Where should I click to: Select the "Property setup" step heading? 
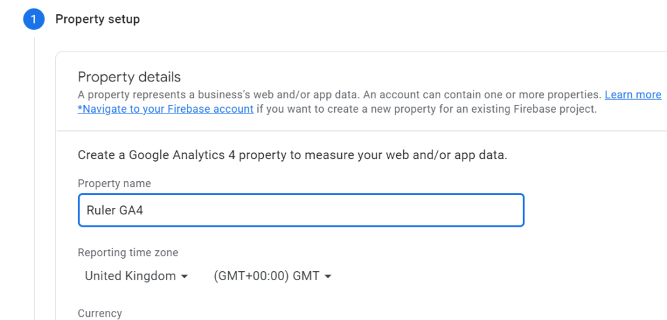pyautogui.click(x=97, y=20)
